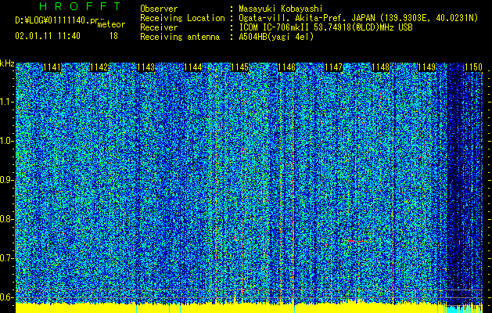The image size is (492, 313).
Task: Click the 0.8 kHz axis label
Action: point(6,219)
